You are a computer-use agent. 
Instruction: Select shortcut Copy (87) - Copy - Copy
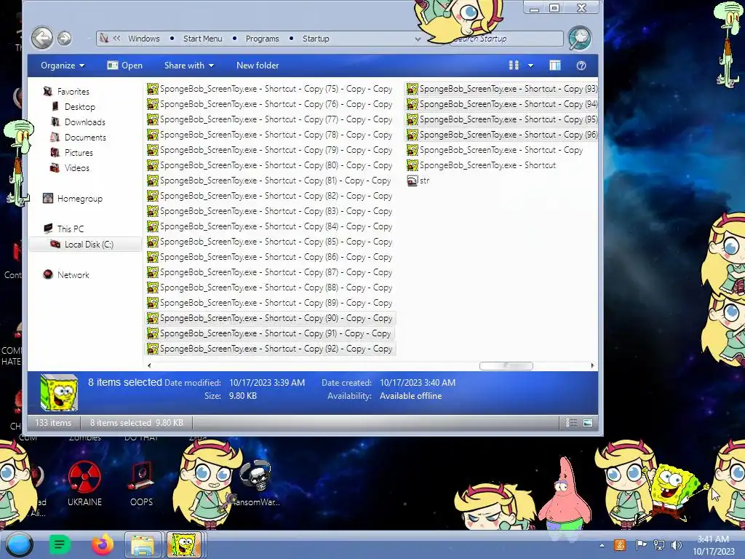(269, 272)
